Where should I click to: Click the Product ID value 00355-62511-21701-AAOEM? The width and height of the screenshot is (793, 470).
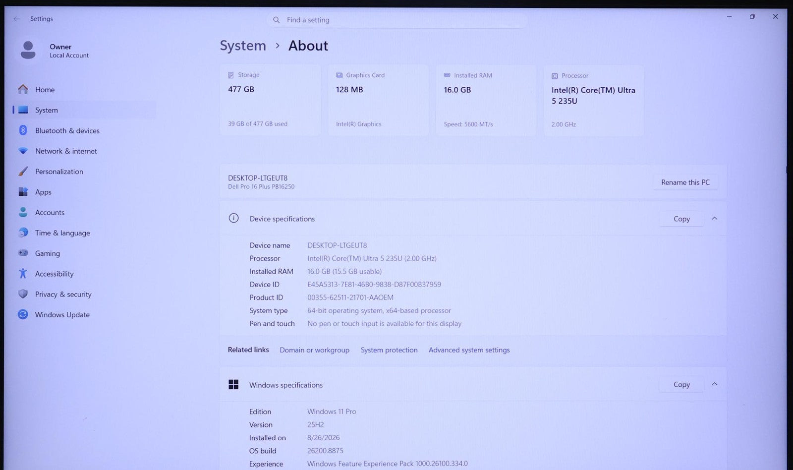click(350, 297)
